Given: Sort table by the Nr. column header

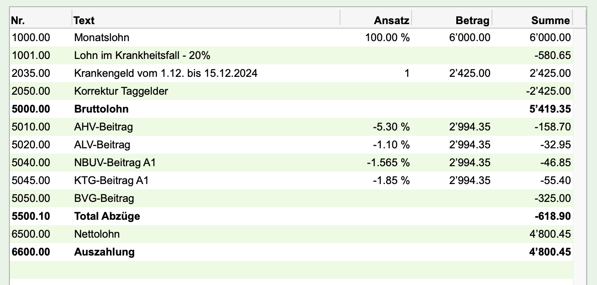Looking at the screenshot, I should 41,20.
